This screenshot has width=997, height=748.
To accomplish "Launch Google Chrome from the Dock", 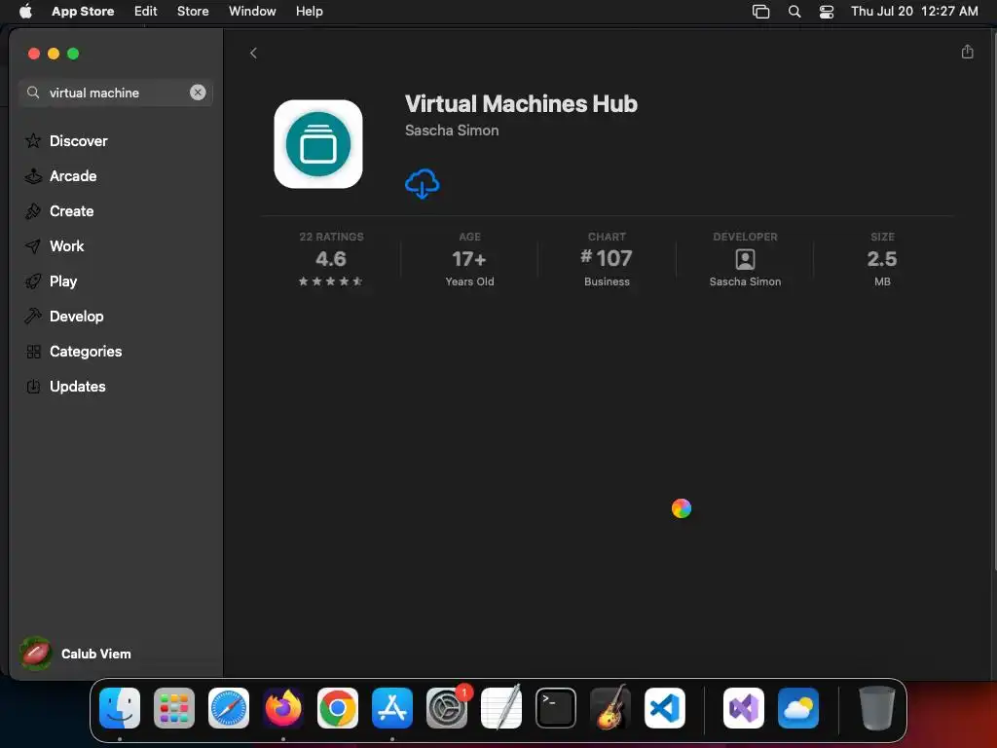I will (338, 707).
